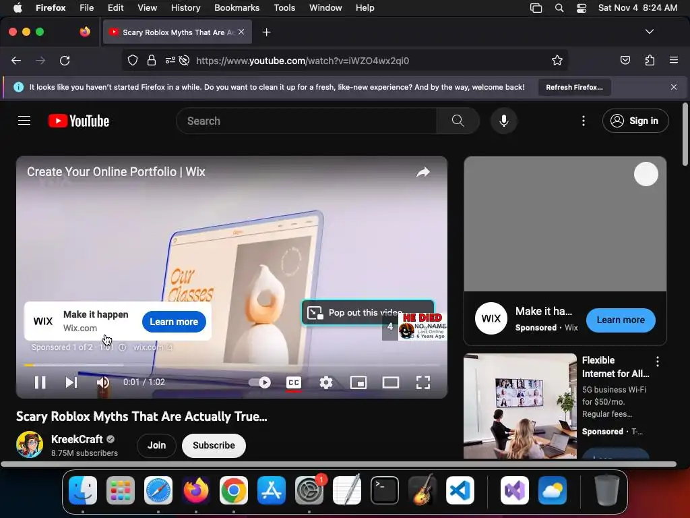This screenshot has width=690, height=518.
Task: Open Terminal from the Dock
Action: pyautogui.click(x=385, y=490)
